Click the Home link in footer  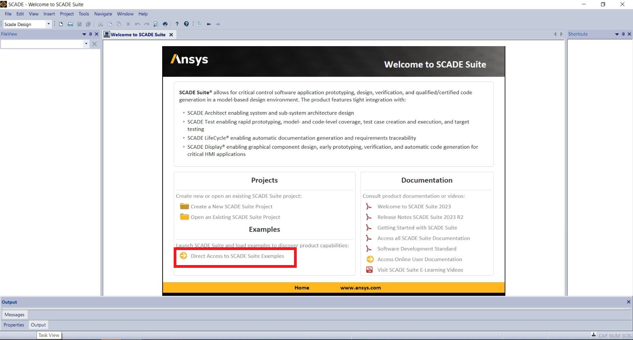pos(302,288)
